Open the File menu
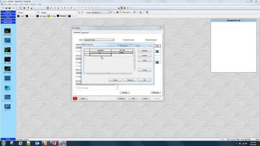The image size is (260, 146). (5, 4)
